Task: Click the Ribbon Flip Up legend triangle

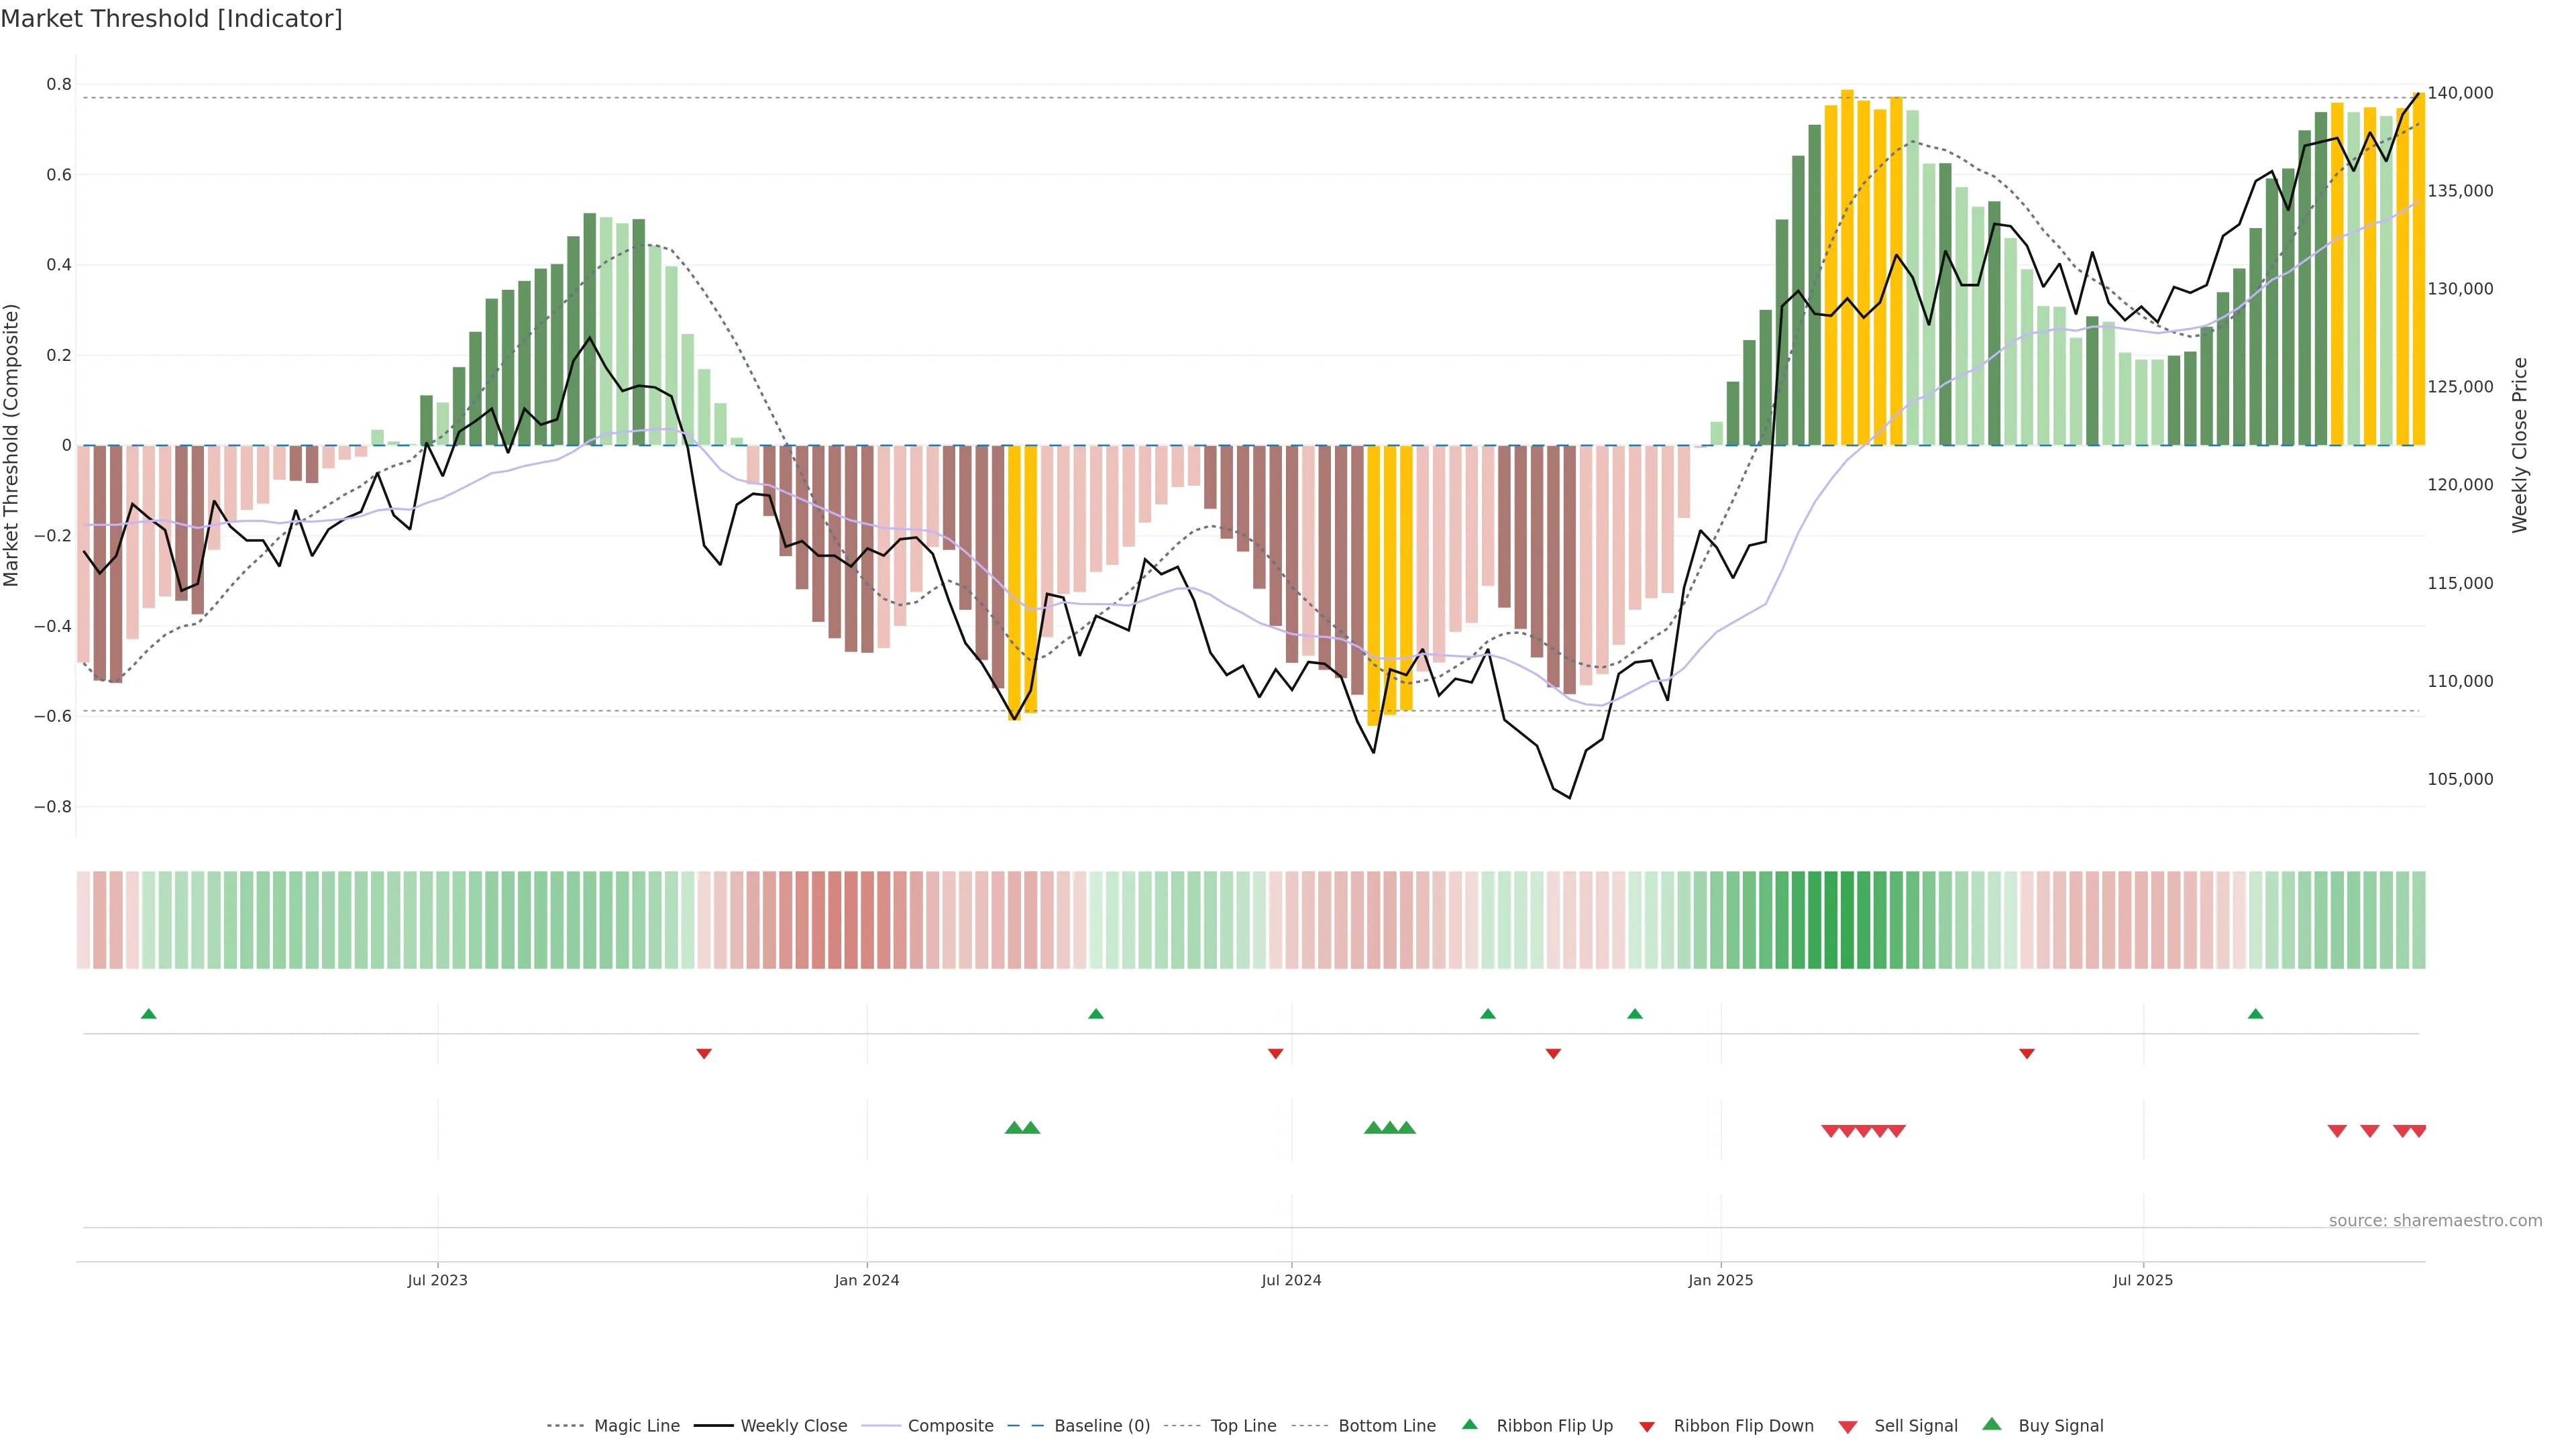Action: (1470, 1425)
